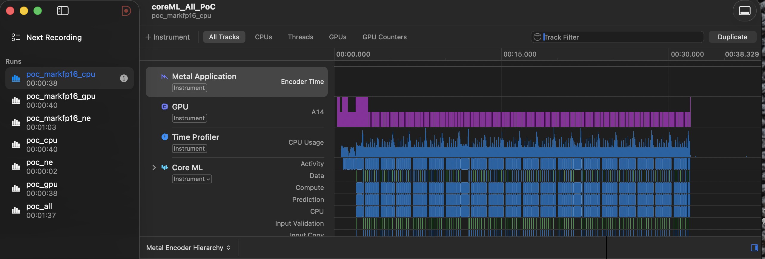Viewport: 765px width, 259px height.
Task: Switch to the CPUs tab
Action: [263, 37]
